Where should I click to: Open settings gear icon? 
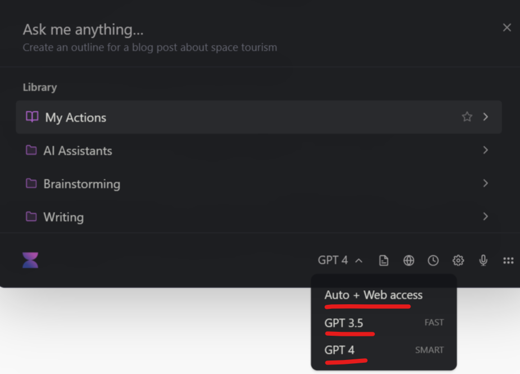(x=458, y=260)
